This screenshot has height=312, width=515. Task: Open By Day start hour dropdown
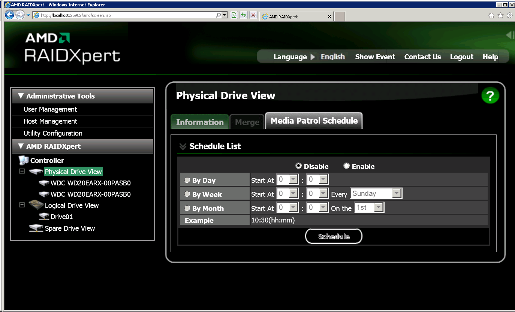coord(287,179)
